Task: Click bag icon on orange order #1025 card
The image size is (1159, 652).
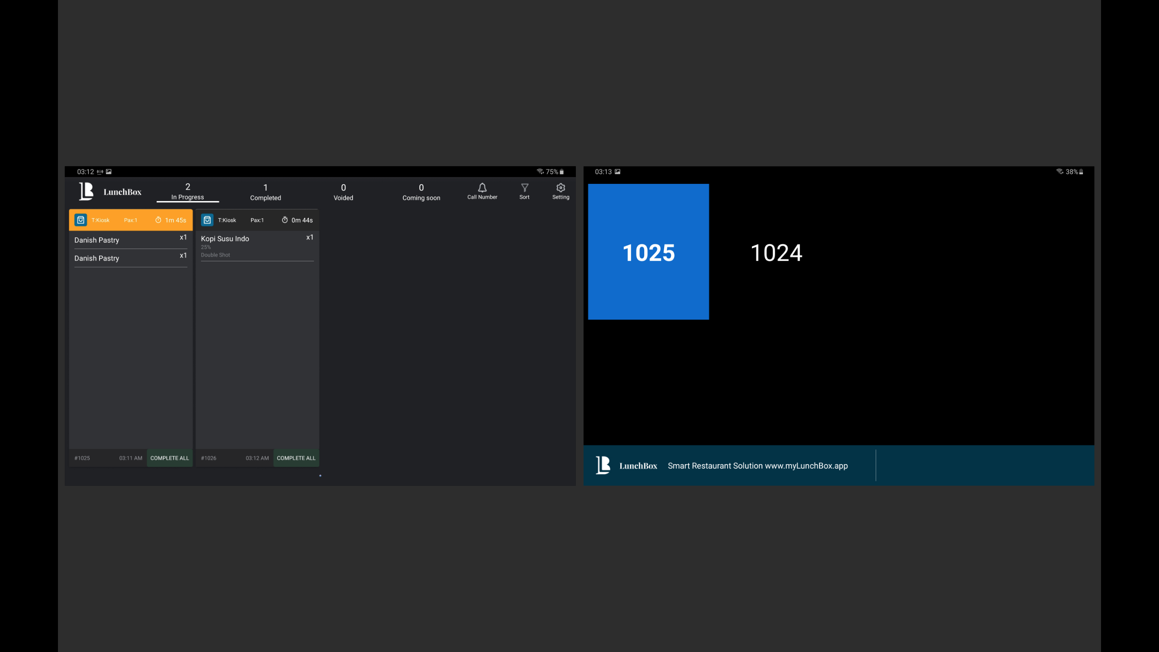Action: point(81,220)
